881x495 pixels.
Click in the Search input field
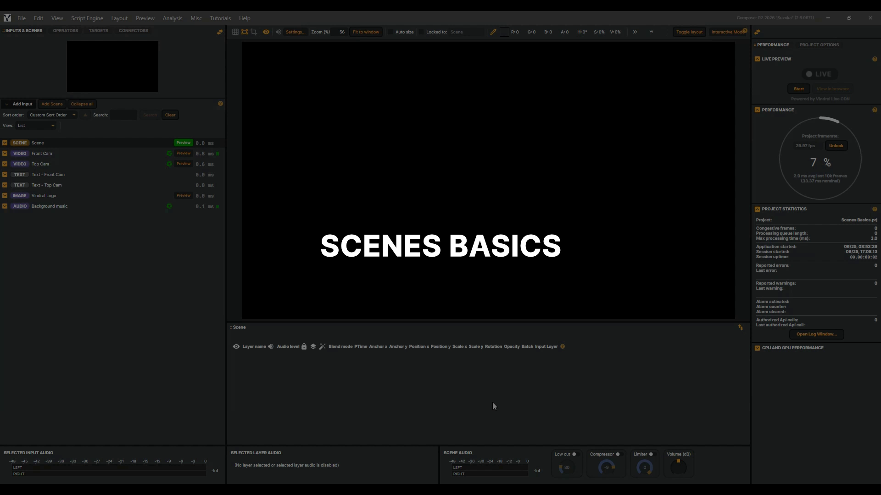[x=123, y=115]
